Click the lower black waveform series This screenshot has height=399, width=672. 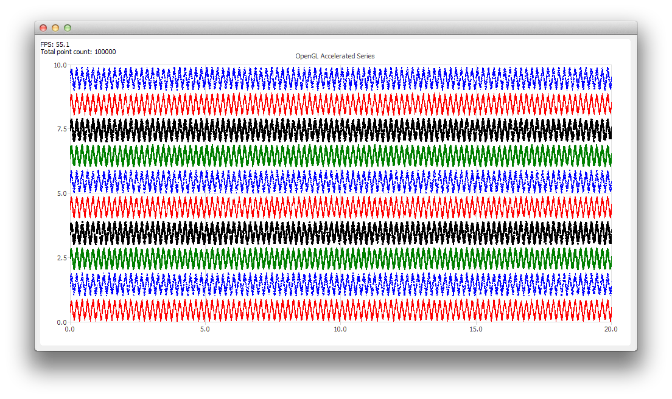(x=335, y=231)
